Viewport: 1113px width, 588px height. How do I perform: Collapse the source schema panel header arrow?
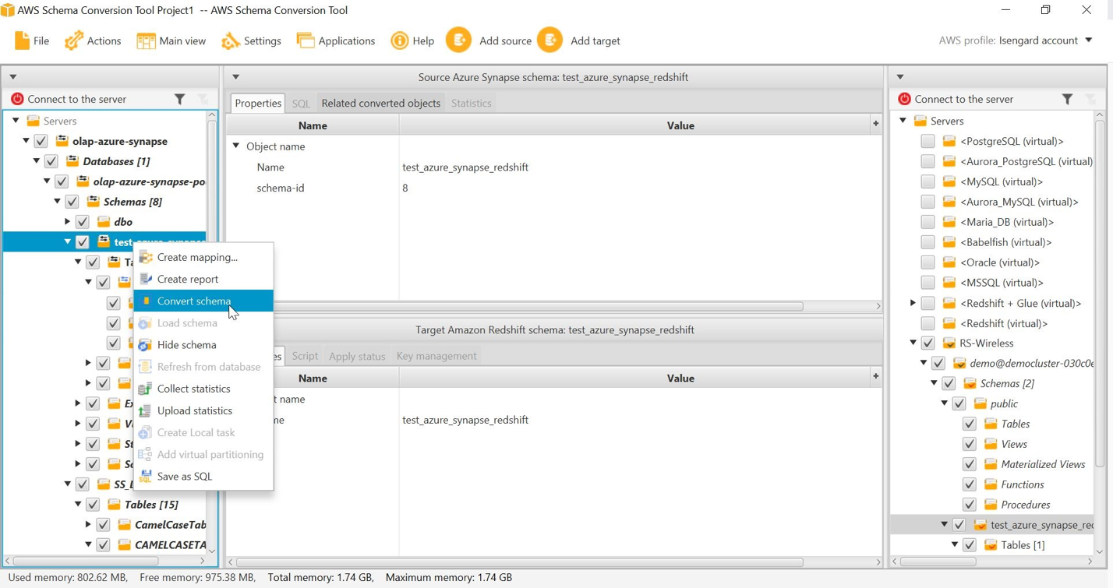235,77
